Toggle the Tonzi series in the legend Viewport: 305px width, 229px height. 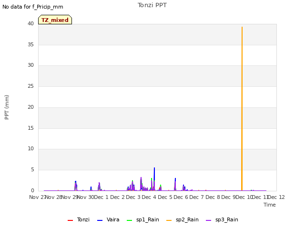click(x=79, y=220)
